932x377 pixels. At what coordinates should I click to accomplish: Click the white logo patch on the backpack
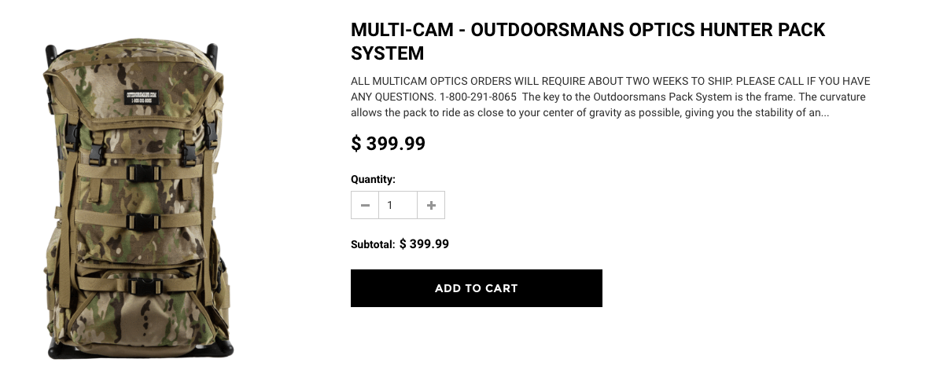point(142,96)
